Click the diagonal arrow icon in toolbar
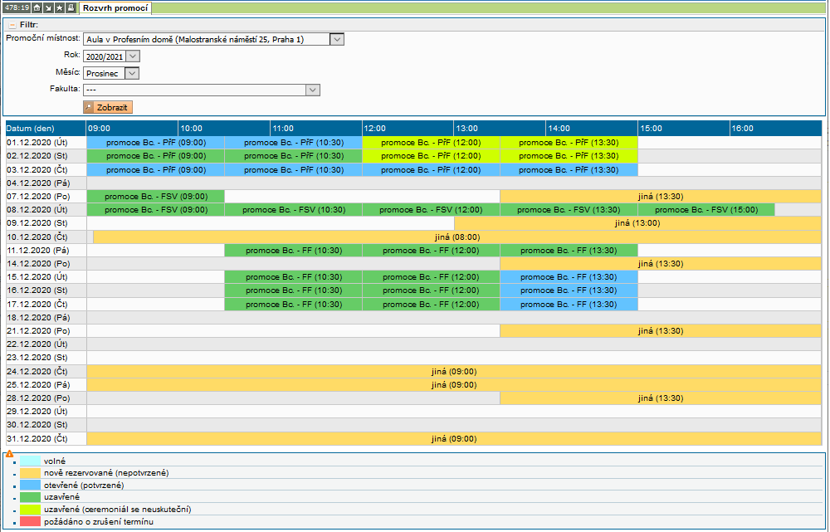The width and height of the screenshot is (830, 532). (x=48, y=7)
